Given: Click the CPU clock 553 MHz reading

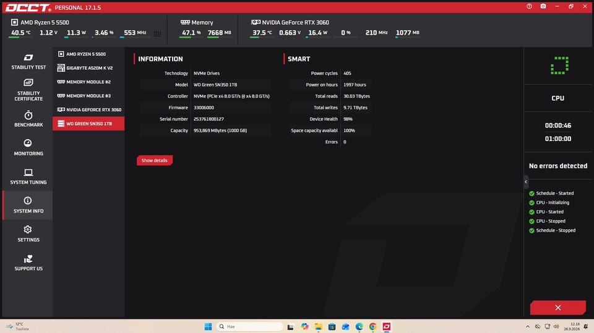Looking at the screenshot, I should click(x=135, y=33).
